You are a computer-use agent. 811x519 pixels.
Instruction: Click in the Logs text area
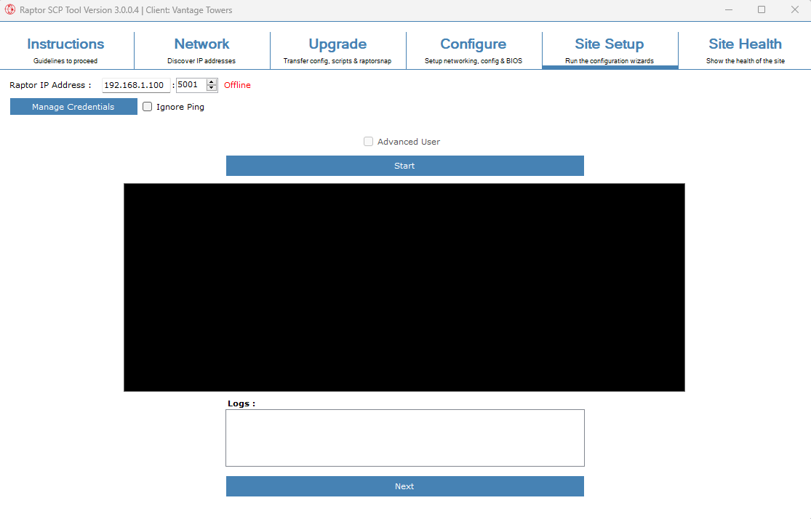[404, 437]
